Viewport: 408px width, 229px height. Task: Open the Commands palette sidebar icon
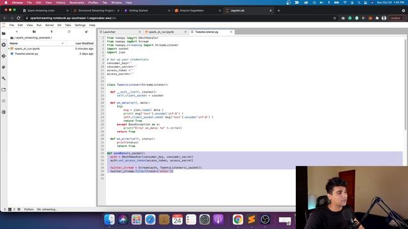pos(4,67)
